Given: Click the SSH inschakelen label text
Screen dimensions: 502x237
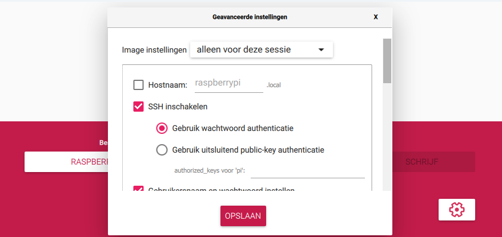Looking at the screenshot, I should coord(178,106).
